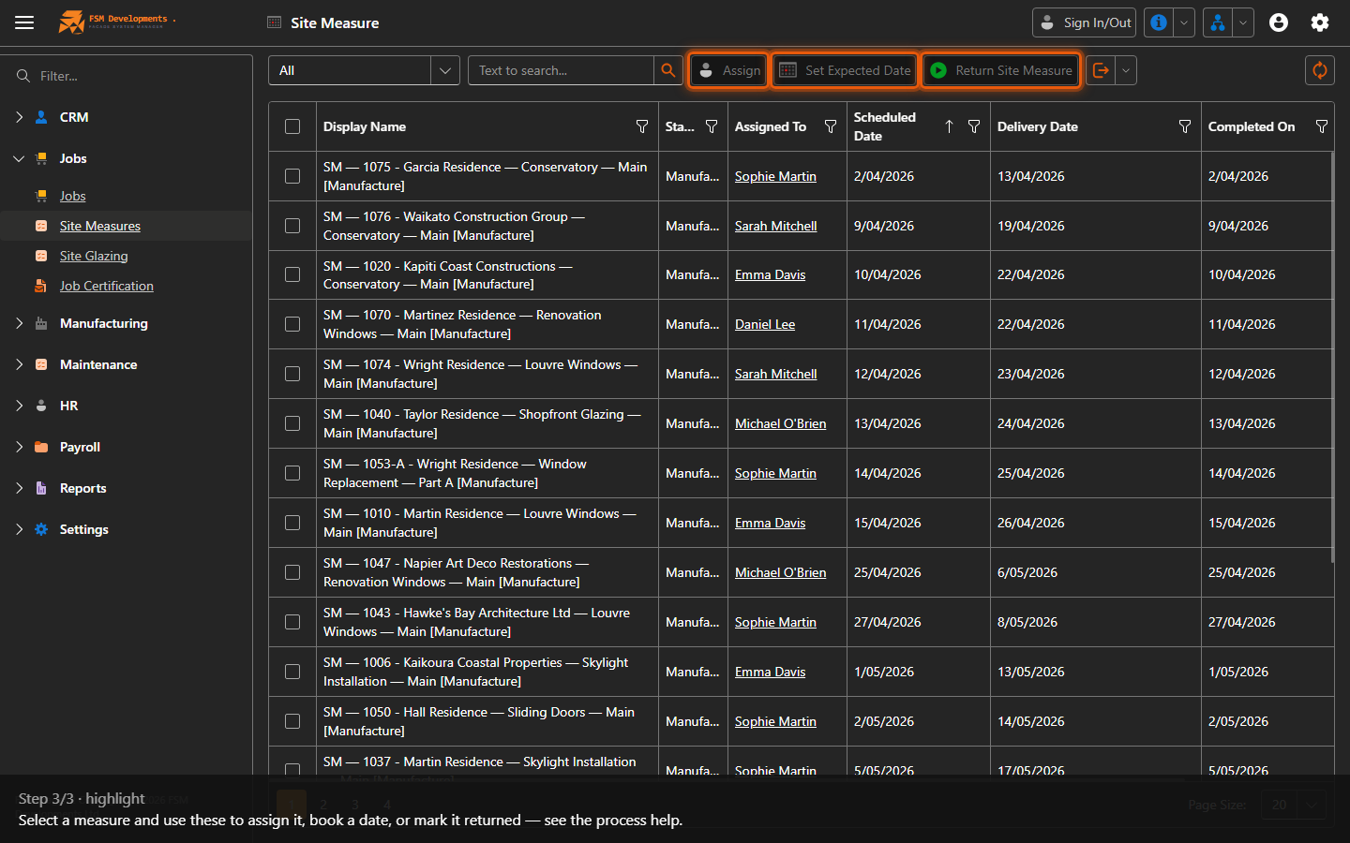The height and width of the screenshot is (843, 1350).
Task: Collapse the Jobs tree node
Action: pyautogui.click(x=19, y=158)
